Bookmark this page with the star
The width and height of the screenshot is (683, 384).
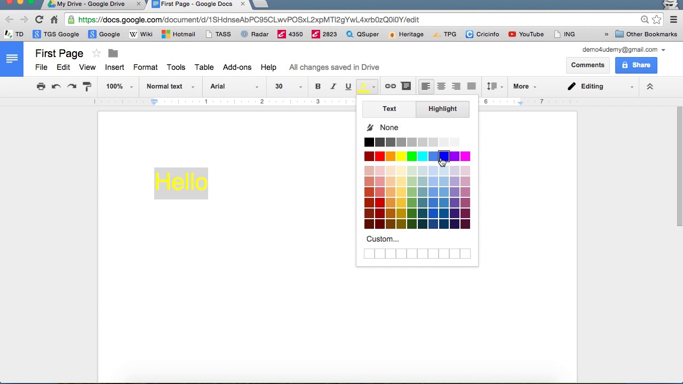click(x=657, y=20)
